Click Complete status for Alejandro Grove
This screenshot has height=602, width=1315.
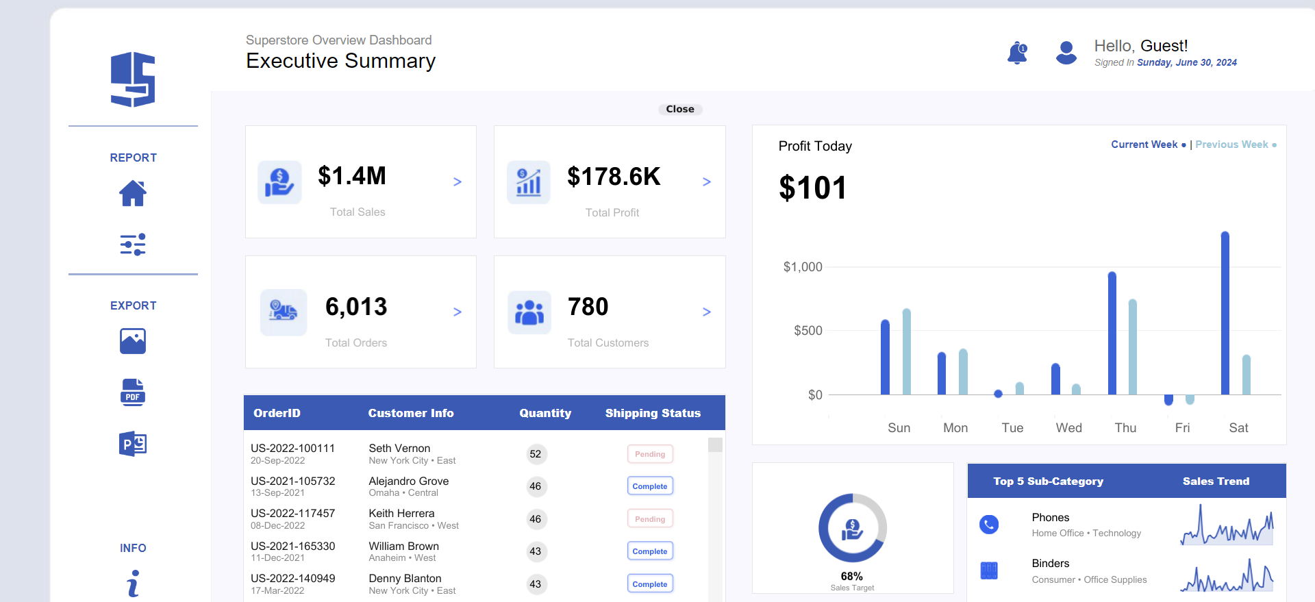[x=650, y=486]
